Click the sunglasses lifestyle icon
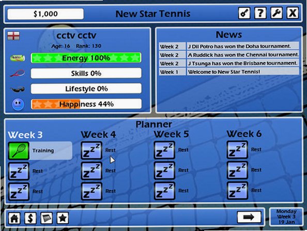Viewport: 307px width, 231px height. 18,90
